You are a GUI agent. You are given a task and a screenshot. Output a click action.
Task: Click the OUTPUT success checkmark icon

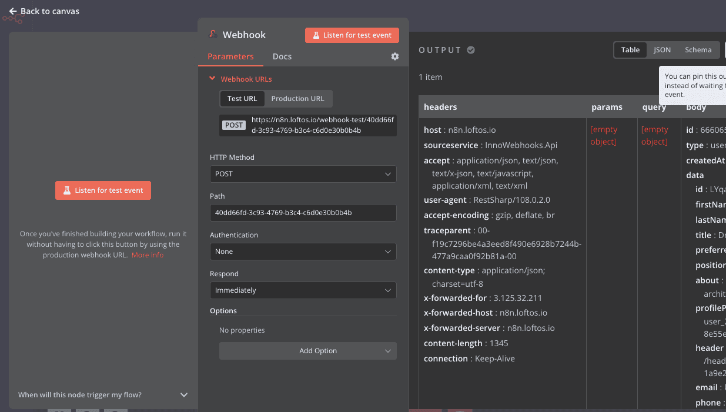471,50
